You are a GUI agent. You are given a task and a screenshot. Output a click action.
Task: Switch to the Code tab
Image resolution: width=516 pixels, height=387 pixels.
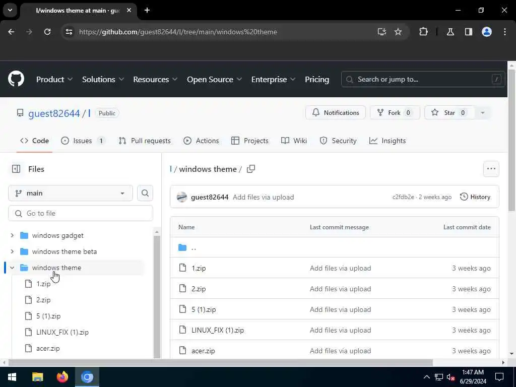pos(34,141)
